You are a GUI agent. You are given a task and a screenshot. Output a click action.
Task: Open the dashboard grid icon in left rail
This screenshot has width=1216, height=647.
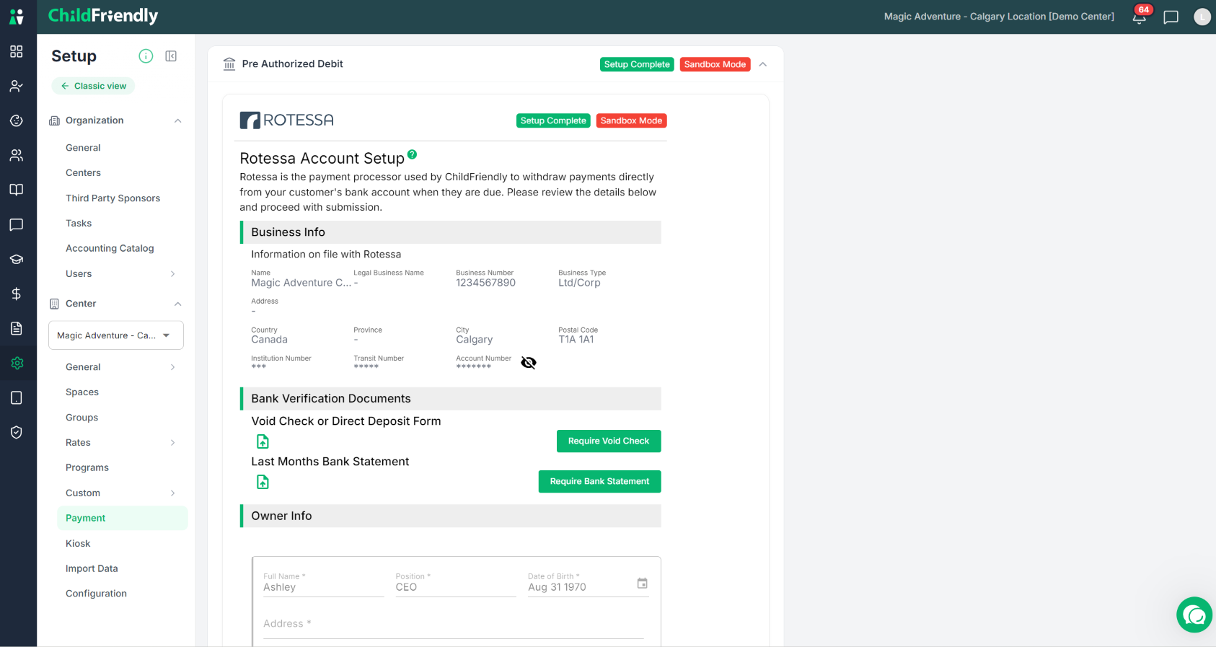click(17, 51)
